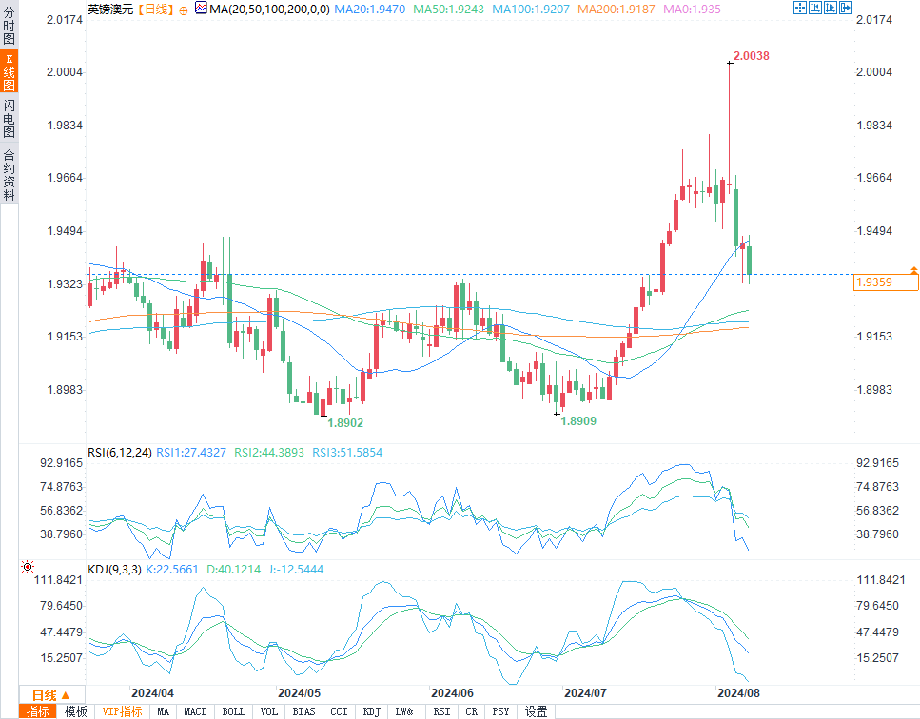This screenshot has height=719, width=920.
Task: Click the crosshair cursor icon at top right
Action: click(800, 8)
